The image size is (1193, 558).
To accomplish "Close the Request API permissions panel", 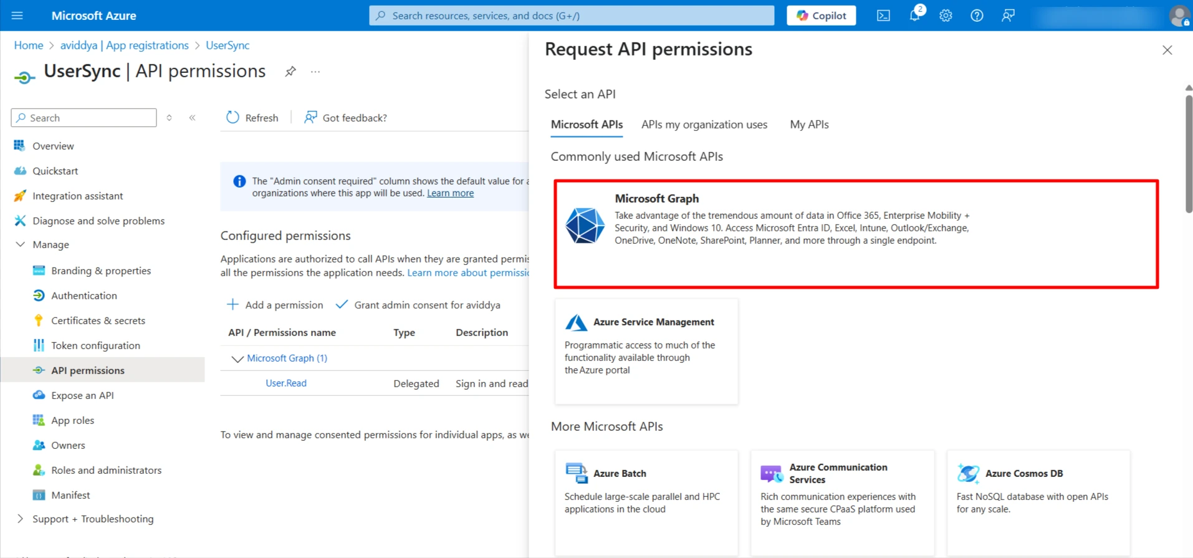I will coord(1167,50).
